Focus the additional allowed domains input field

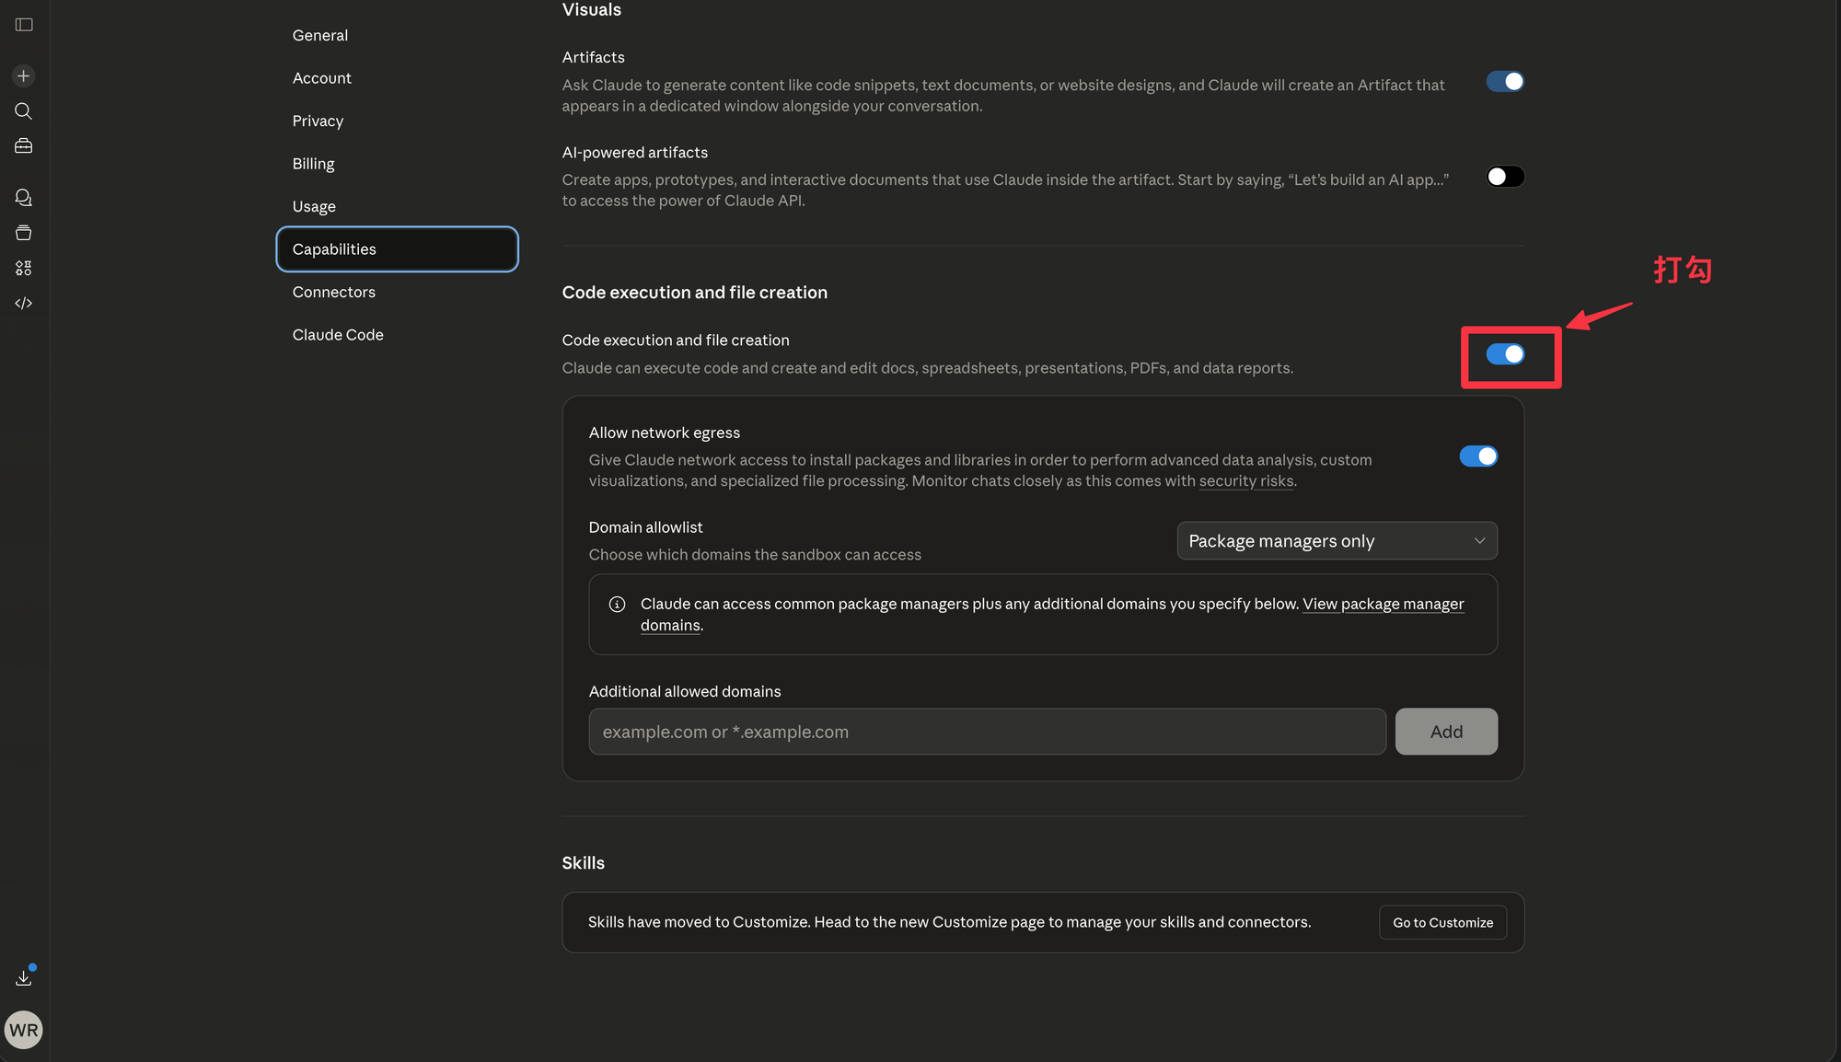point(987,732)
